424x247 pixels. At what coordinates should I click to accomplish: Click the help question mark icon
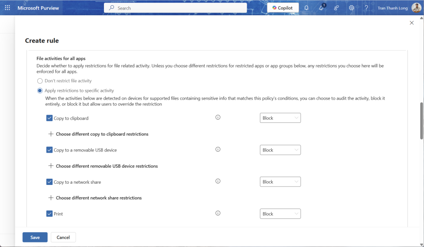[x=366, y=8]
